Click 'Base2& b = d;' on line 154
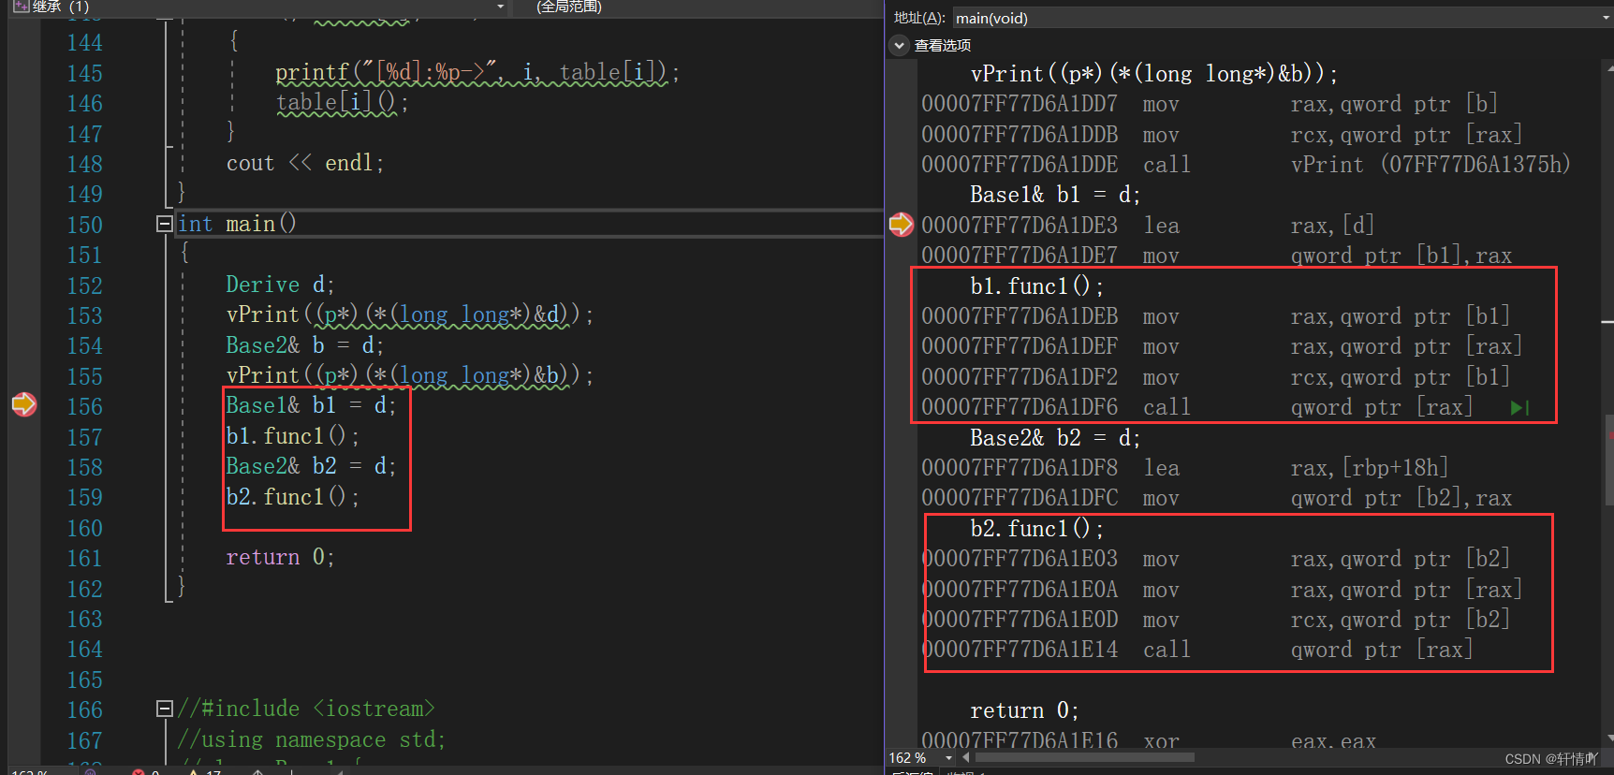 (x=304, y=345)
